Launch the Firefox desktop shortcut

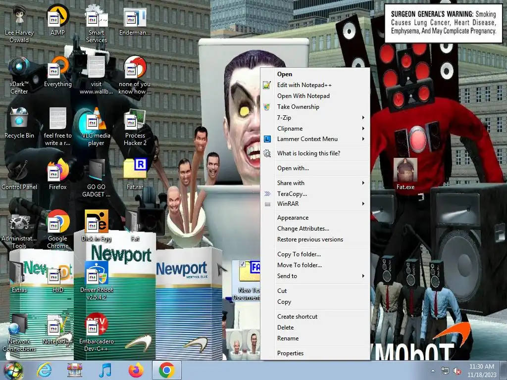[x=57, y=175]
